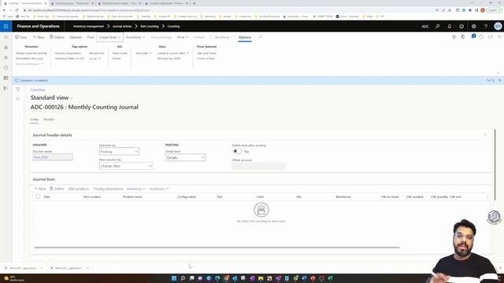The height and width of the screenshot is (283, 504).
Task: Open the app launcher waffle icon
Action: click(6, 26)
